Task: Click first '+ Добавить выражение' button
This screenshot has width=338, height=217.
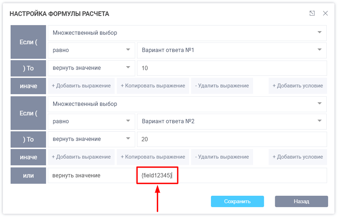Action: click(x=81, y=86)
